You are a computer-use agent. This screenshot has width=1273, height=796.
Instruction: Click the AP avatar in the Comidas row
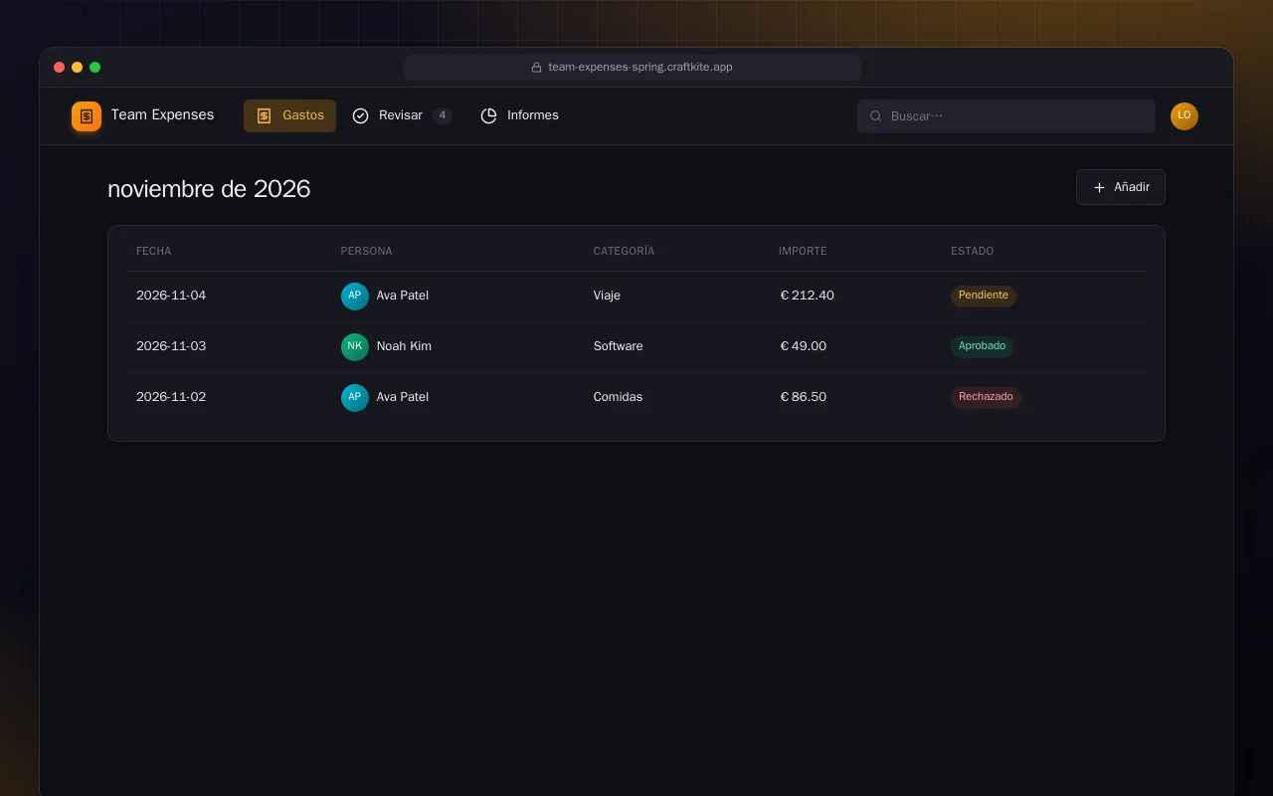(x=355, y=398)
